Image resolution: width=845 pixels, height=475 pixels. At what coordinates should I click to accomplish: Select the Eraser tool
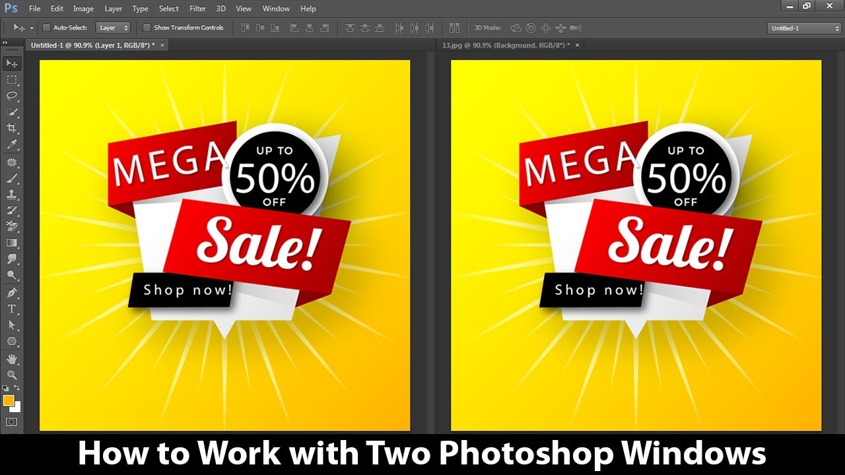click(12, 227)
